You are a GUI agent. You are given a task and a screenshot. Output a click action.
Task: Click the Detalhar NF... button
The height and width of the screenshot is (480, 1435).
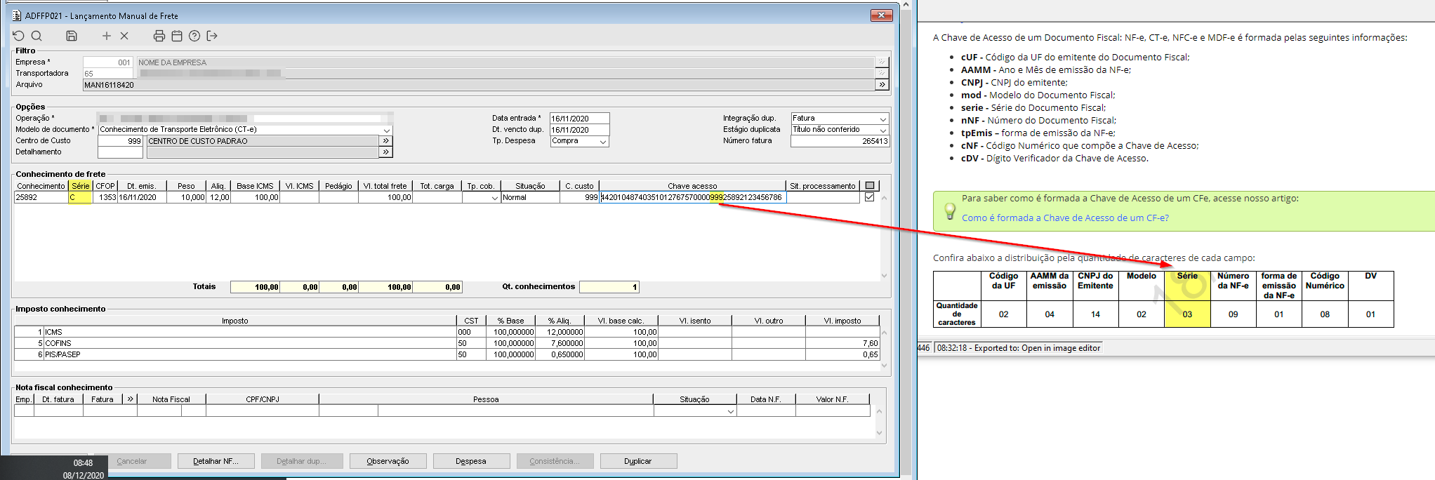(x=216, y=461)
